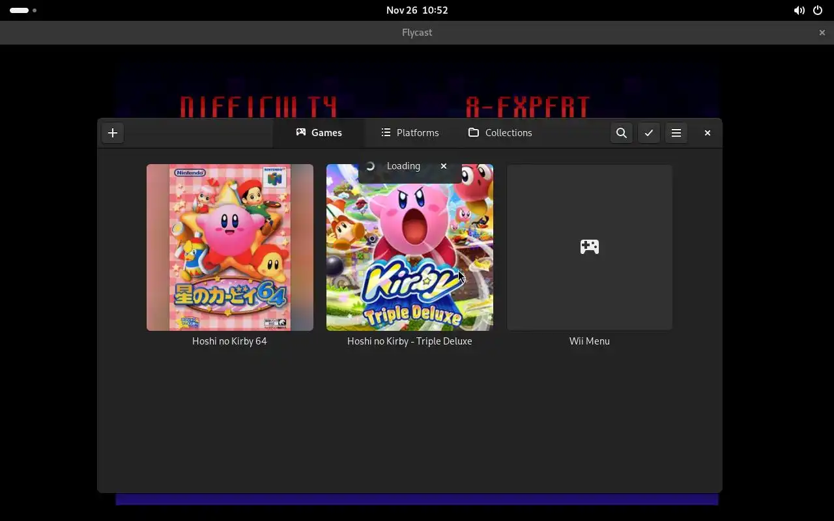
Task: Click the Flycast window title
Action: (417, 33)
